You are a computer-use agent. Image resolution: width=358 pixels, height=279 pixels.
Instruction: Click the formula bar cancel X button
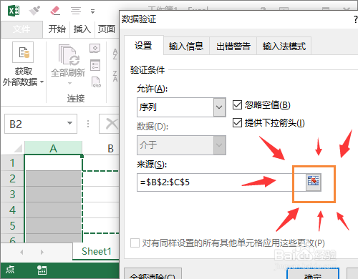click(x=112, y=124)
